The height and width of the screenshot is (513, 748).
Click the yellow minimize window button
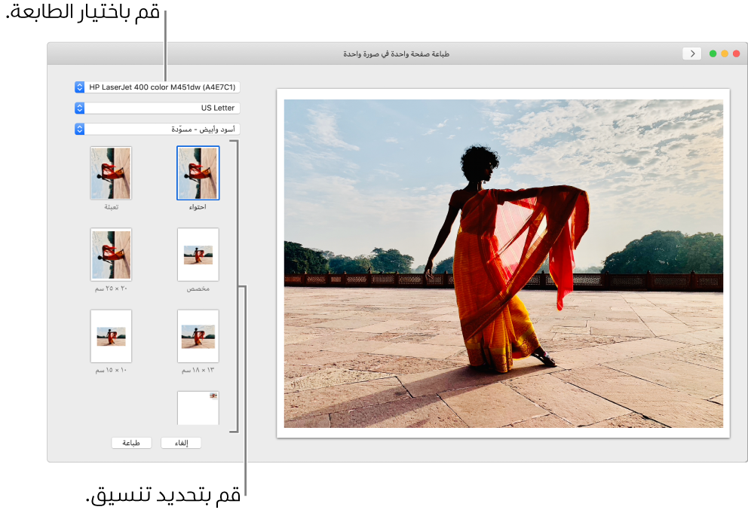click(x=725, y=53)
